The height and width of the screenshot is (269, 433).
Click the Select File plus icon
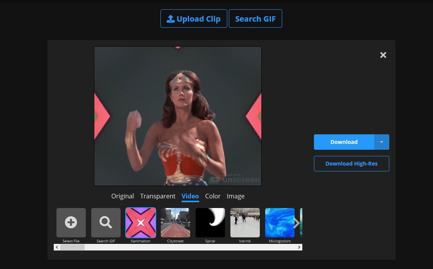[71, 222]
